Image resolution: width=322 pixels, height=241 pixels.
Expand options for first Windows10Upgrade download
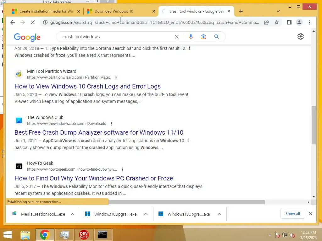point(146,214)
